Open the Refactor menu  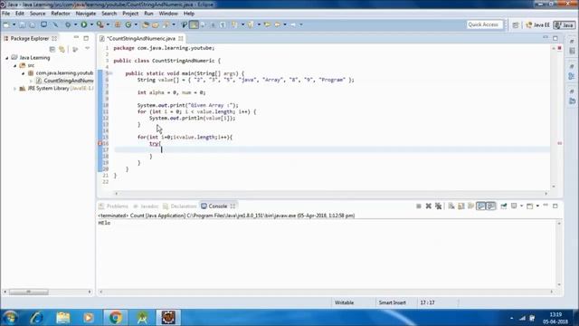(x=61, y=14)
